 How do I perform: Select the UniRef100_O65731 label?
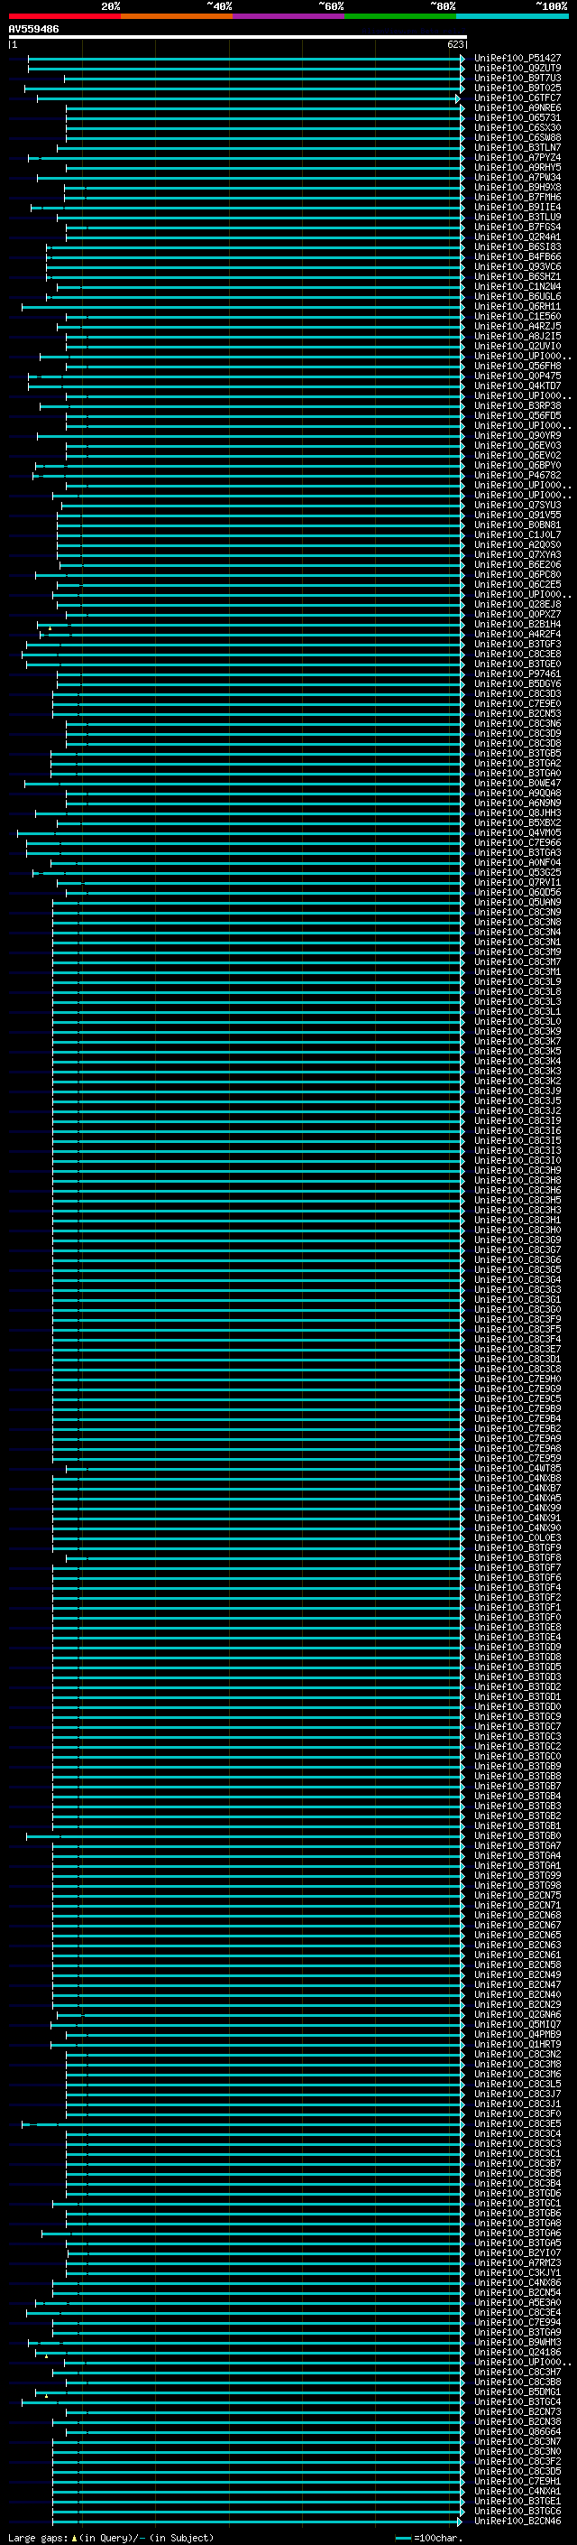517,117
